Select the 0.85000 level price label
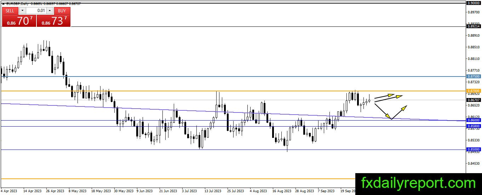 click(x=474, y=150)
